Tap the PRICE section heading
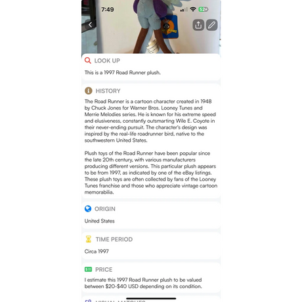Screen dimensions: 302x302 click(104, 270)
